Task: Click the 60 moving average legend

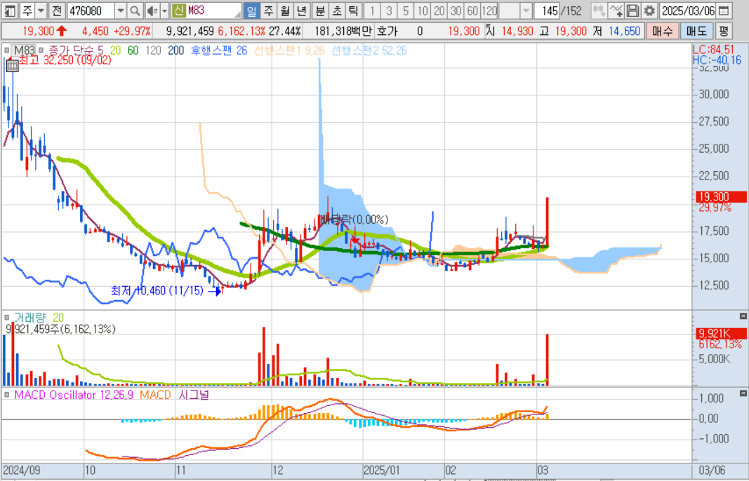Action: 133,50
